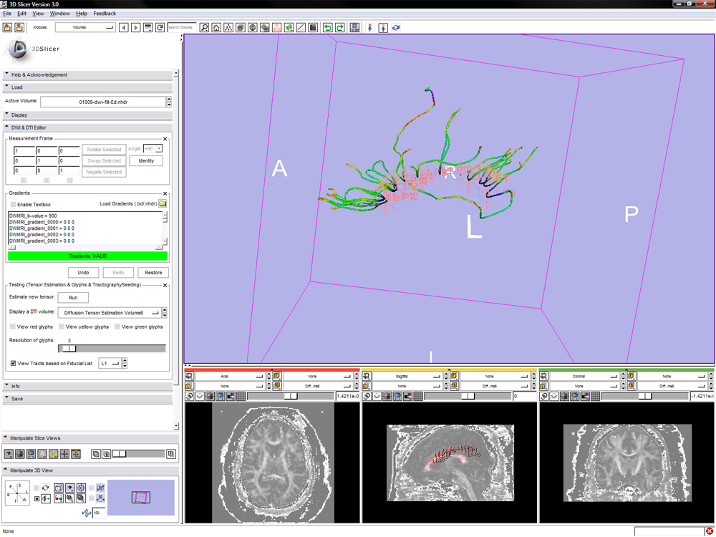The image size is (716, 537).
Task: Click the Restore button
Action: (153, 272)
